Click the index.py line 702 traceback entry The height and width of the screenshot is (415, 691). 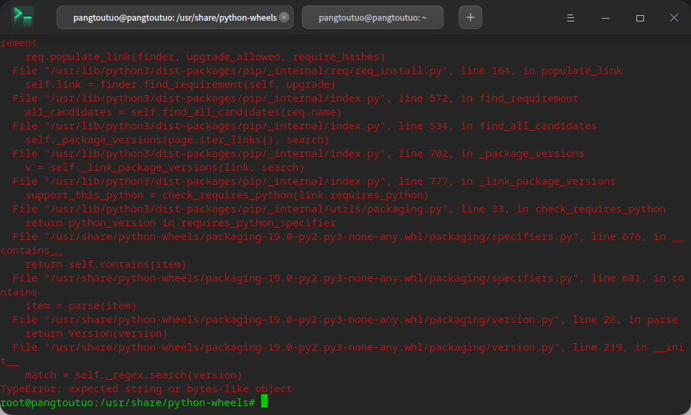pyautogui.click(x=299, y=154)
